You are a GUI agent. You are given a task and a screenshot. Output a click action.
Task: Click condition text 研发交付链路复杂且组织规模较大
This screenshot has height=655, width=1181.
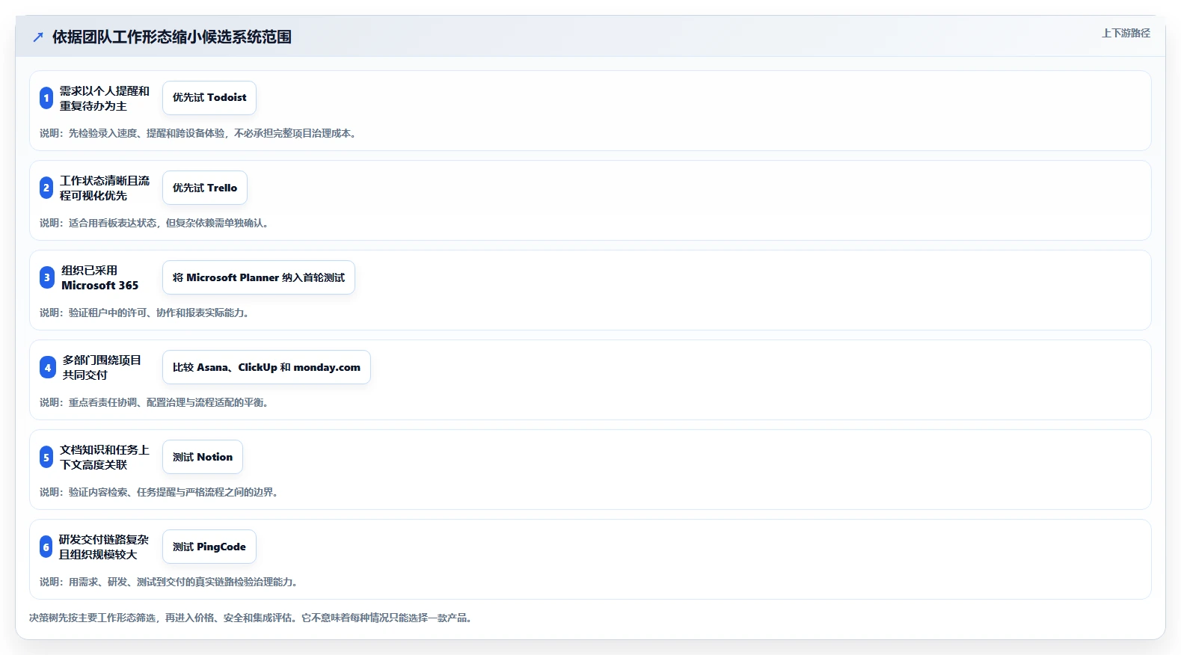pos(104,547)
